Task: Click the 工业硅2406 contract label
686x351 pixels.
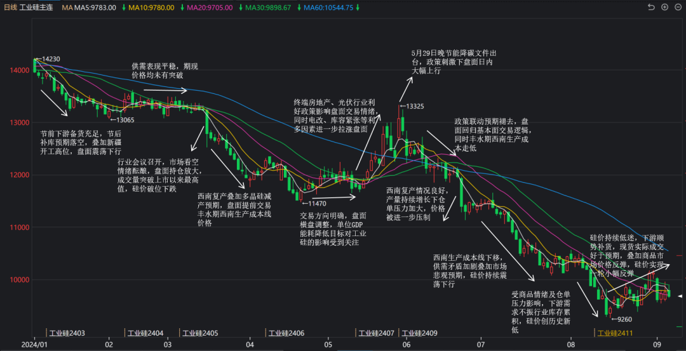Action: 286,333
